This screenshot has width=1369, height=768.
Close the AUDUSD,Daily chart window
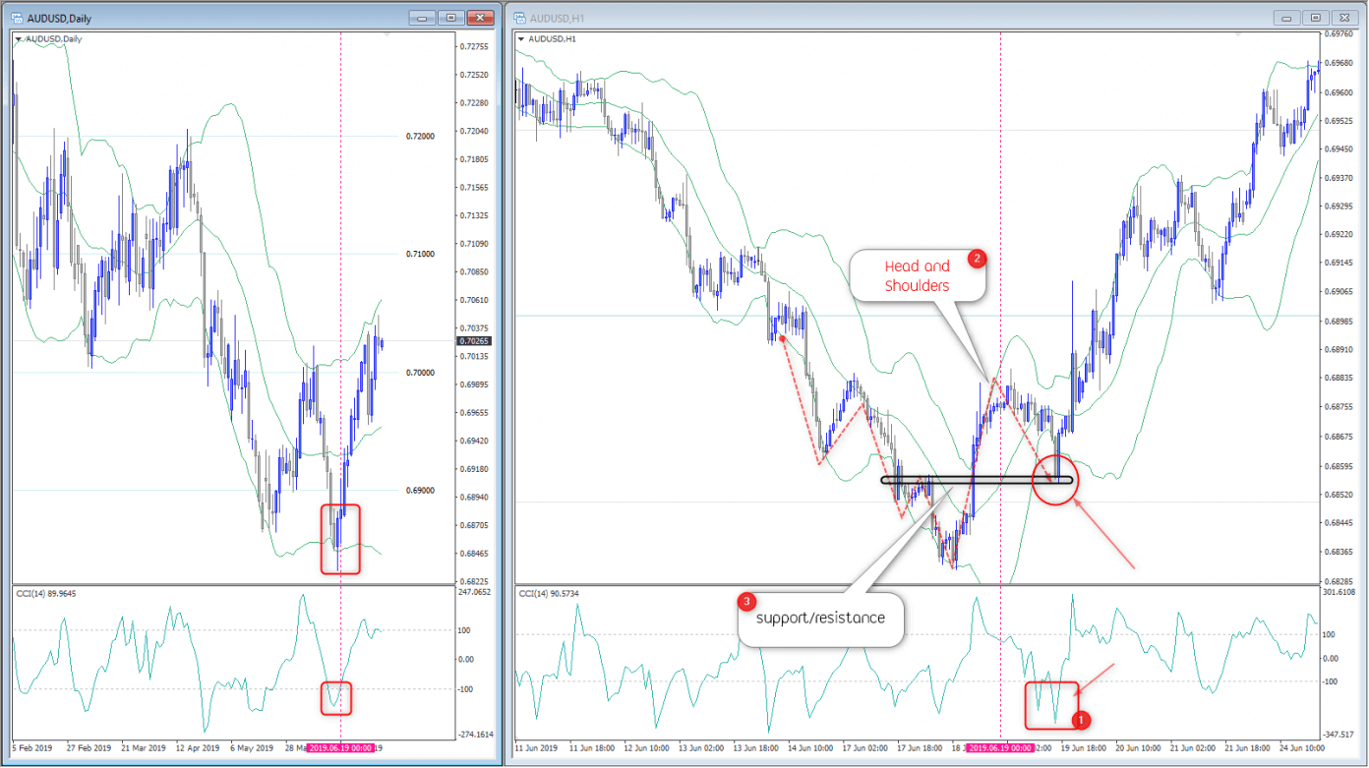tap(480, 18)
